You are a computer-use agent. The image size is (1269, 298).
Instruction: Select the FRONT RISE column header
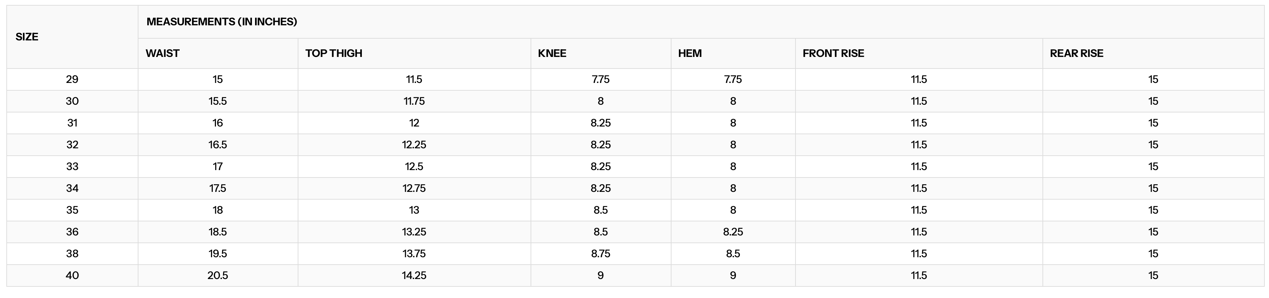tap(833, 53)
